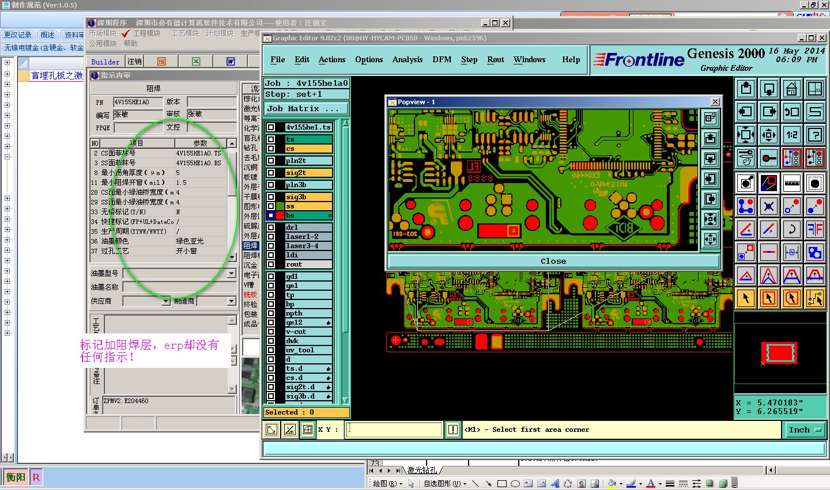830x490 pixels.
Task: Select the laser1-2 layer row
Action: [x=309, y=237]
